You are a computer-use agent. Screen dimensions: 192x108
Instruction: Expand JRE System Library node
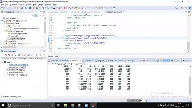[4, 43]
